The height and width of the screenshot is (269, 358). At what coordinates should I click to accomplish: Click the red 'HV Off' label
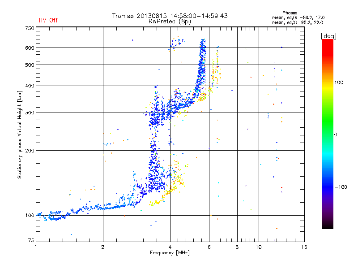[x=48, y=20]
